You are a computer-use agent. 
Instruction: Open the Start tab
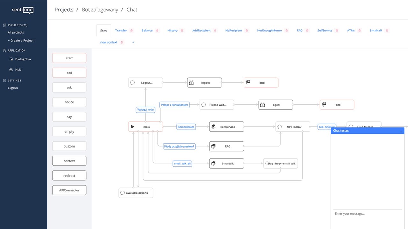click(x=104, y=31)
